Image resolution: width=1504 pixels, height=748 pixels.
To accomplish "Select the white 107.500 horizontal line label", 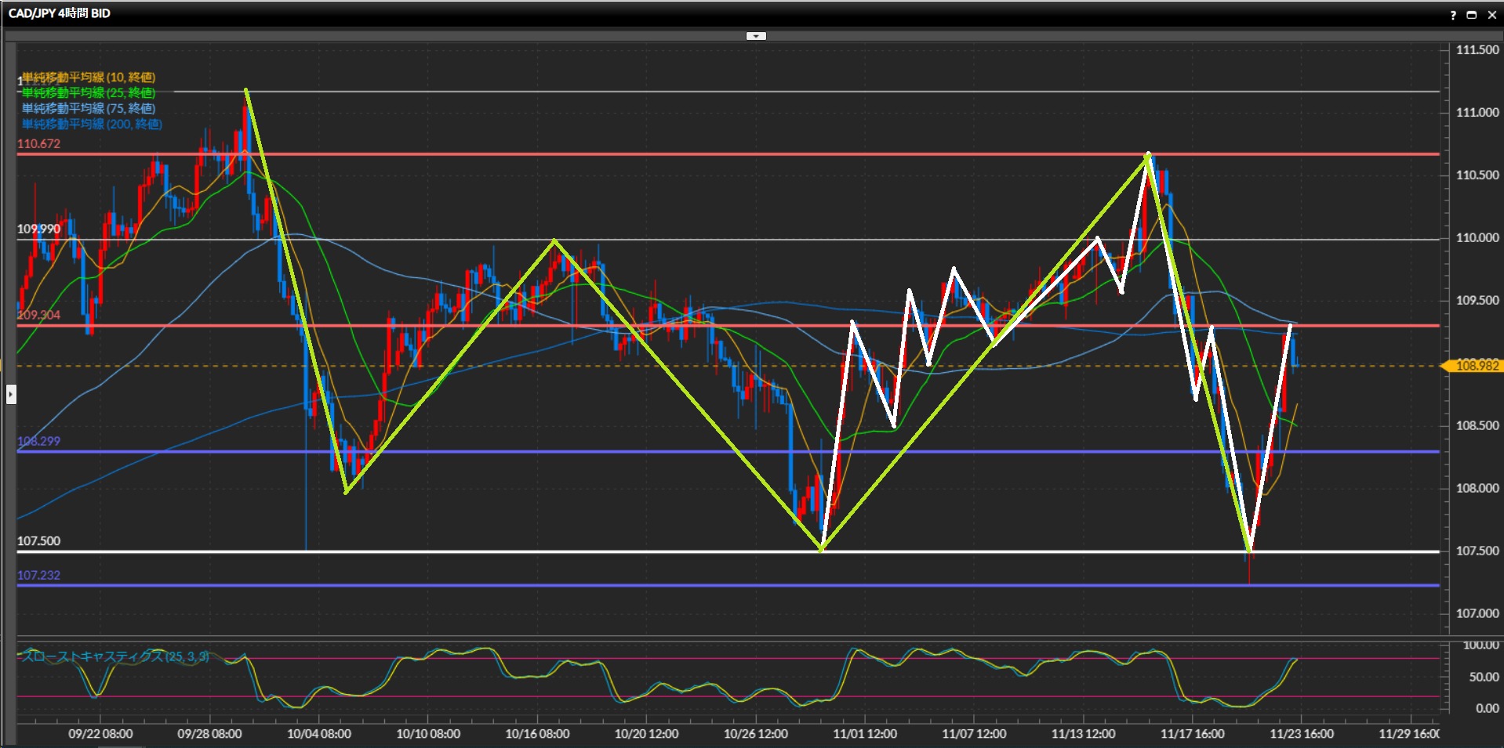I will click(39, 541).
